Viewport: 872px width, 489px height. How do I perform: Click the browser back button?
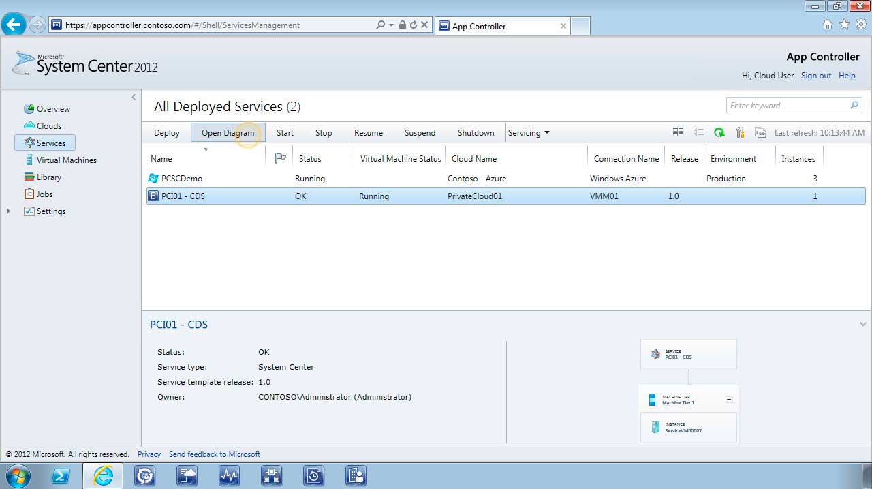[x=14, y=25]
